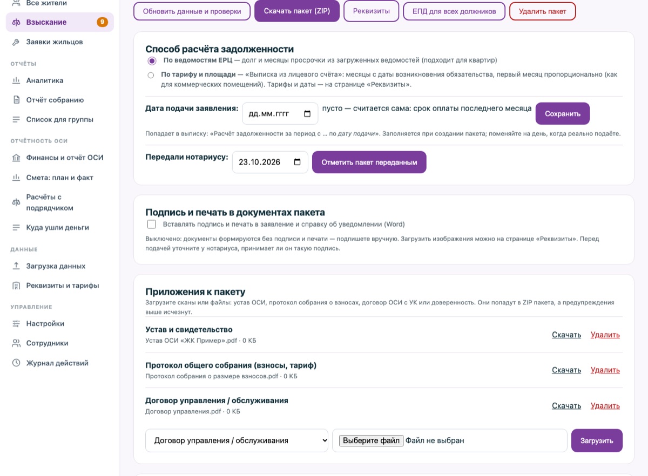Download the Протокол общего собрания file
The height and width of the screenshot is (476, 648).
(566, 370)
